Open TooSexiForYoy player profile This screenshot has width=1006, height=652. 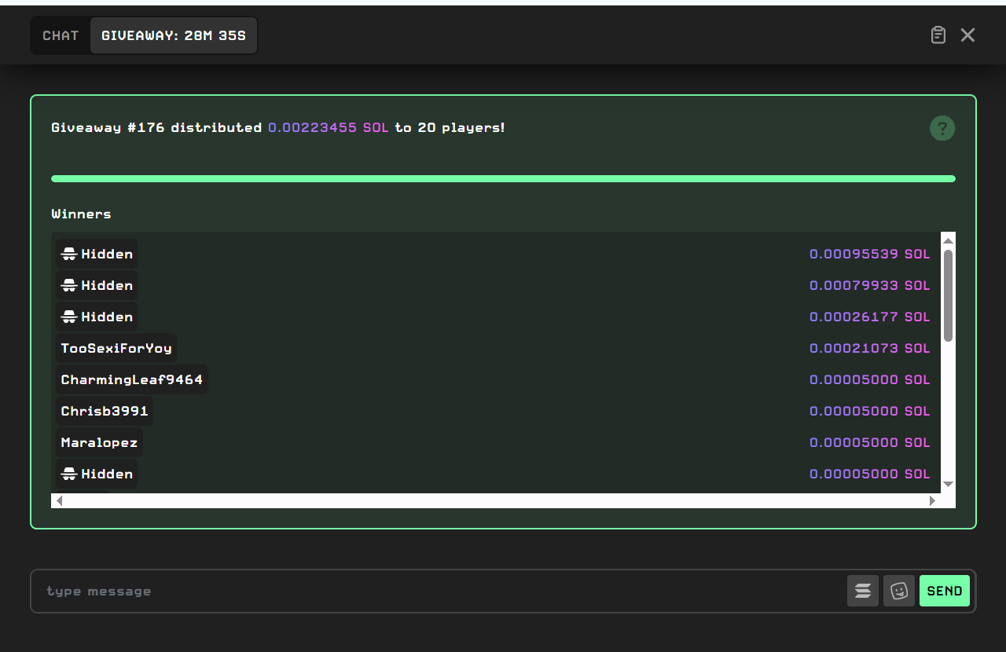pyautogui.click(x=116, y=348)
